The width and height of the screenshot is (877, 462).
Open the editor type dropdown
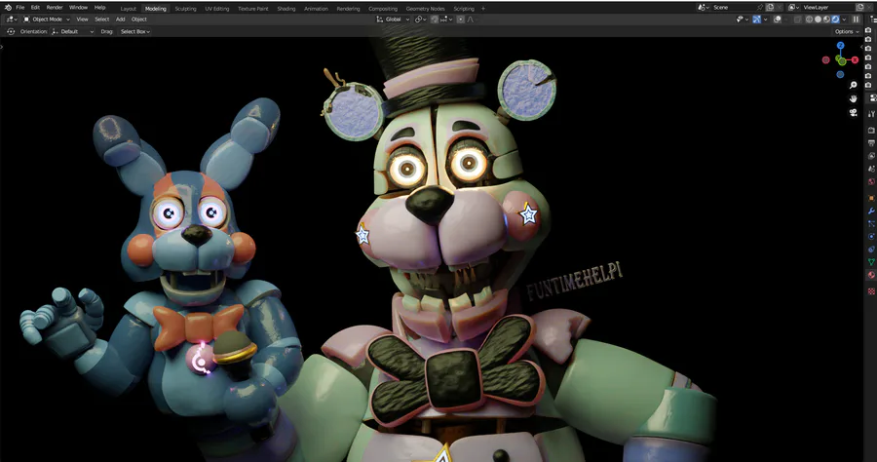point(11,19)
